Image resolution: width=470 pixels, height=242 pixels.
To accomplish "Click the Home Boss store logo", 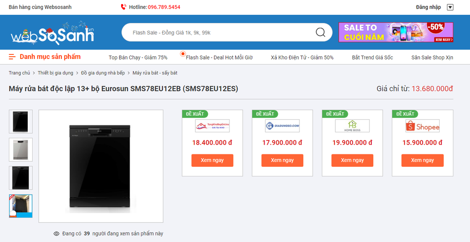I will 352,126.
